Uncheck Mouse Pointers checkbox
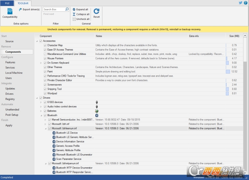 tap(45, 58)
